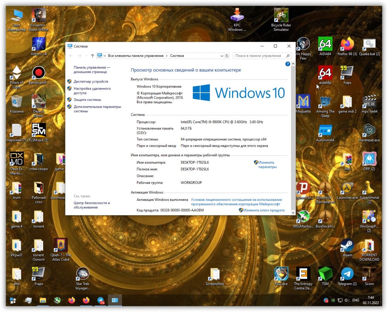Open the hardreset.exe desktop icon
This screenshot has width=388, height=312.
(369, 133)
